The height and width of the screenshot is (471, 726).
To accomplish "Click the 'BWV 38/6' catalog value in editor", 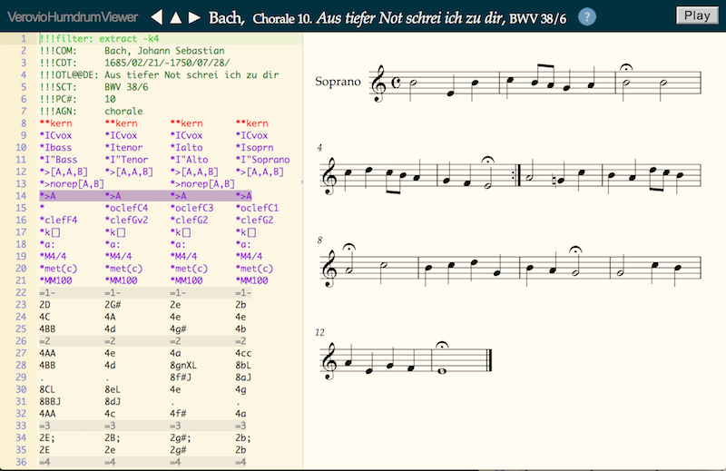I will pos(126,86).
